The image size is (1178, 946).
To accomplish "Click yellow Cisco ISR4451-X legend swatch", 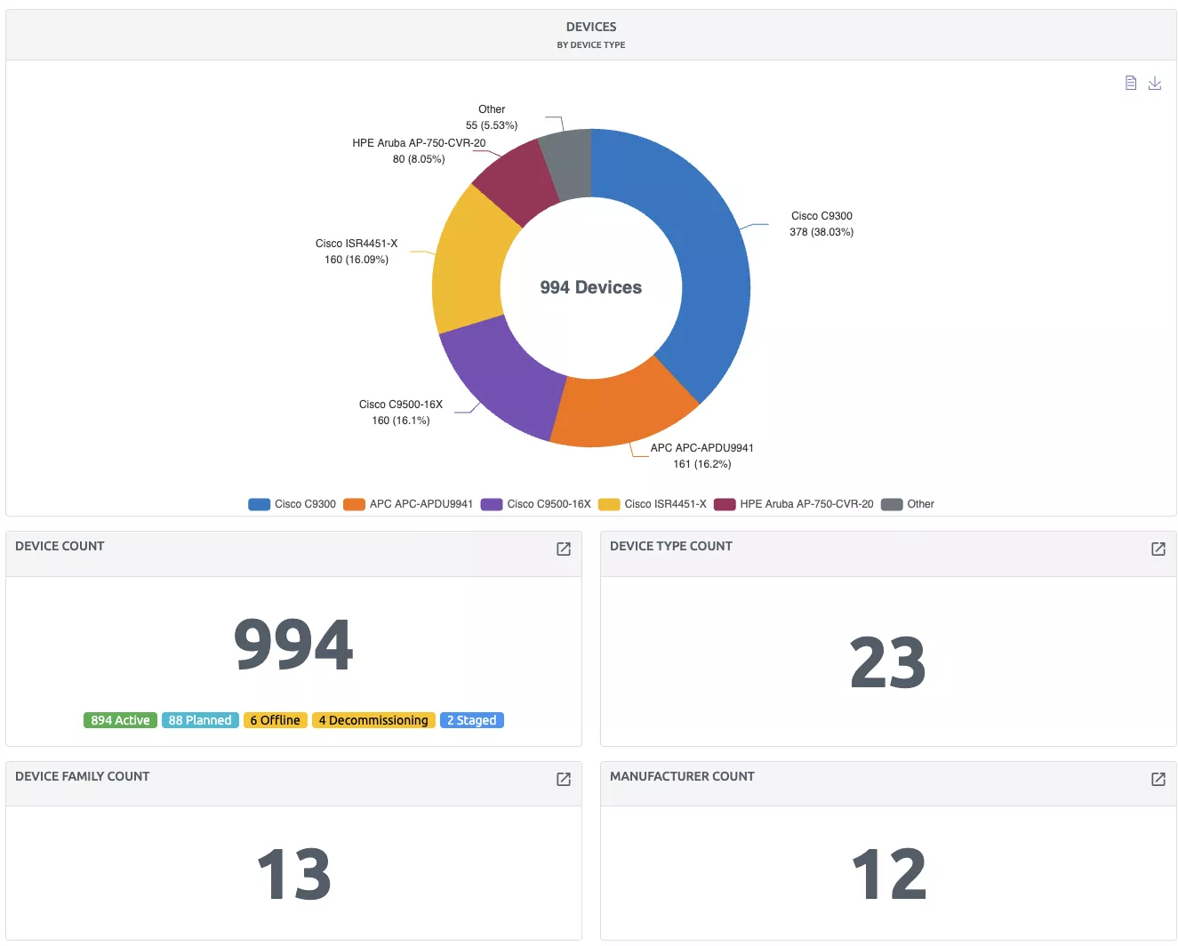I will (609, 504).
